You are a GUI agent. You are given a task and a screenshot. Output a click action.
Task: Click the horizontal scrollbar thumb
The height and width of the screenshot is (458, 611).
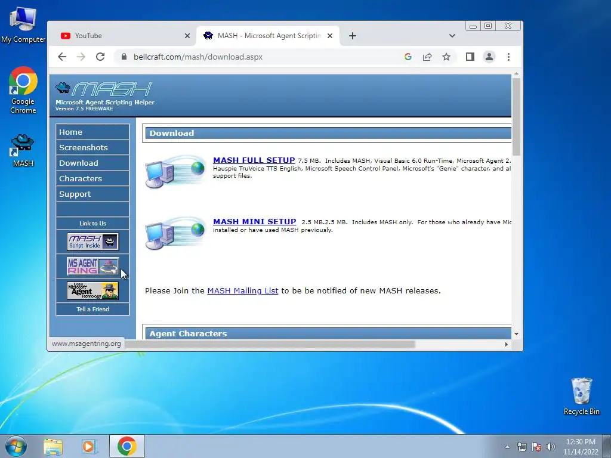[x=270, y=344]
